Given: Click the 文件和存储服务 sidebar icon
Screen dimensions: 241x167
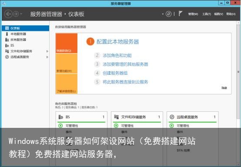Looking at the screenshot, I should [x=7, y=51].
